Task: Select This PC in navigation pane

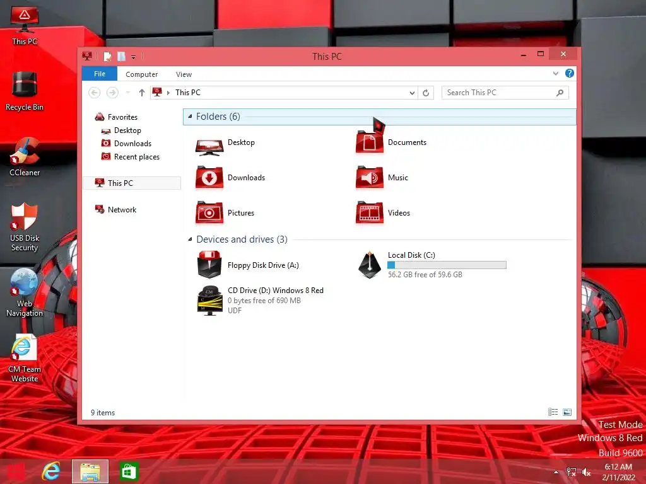Action: 132,183
